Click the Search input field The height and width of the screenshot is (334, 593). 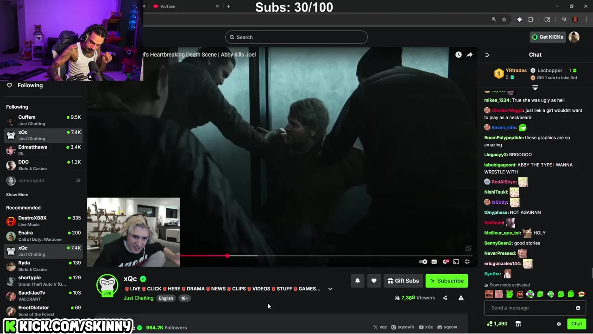point(296,37)
